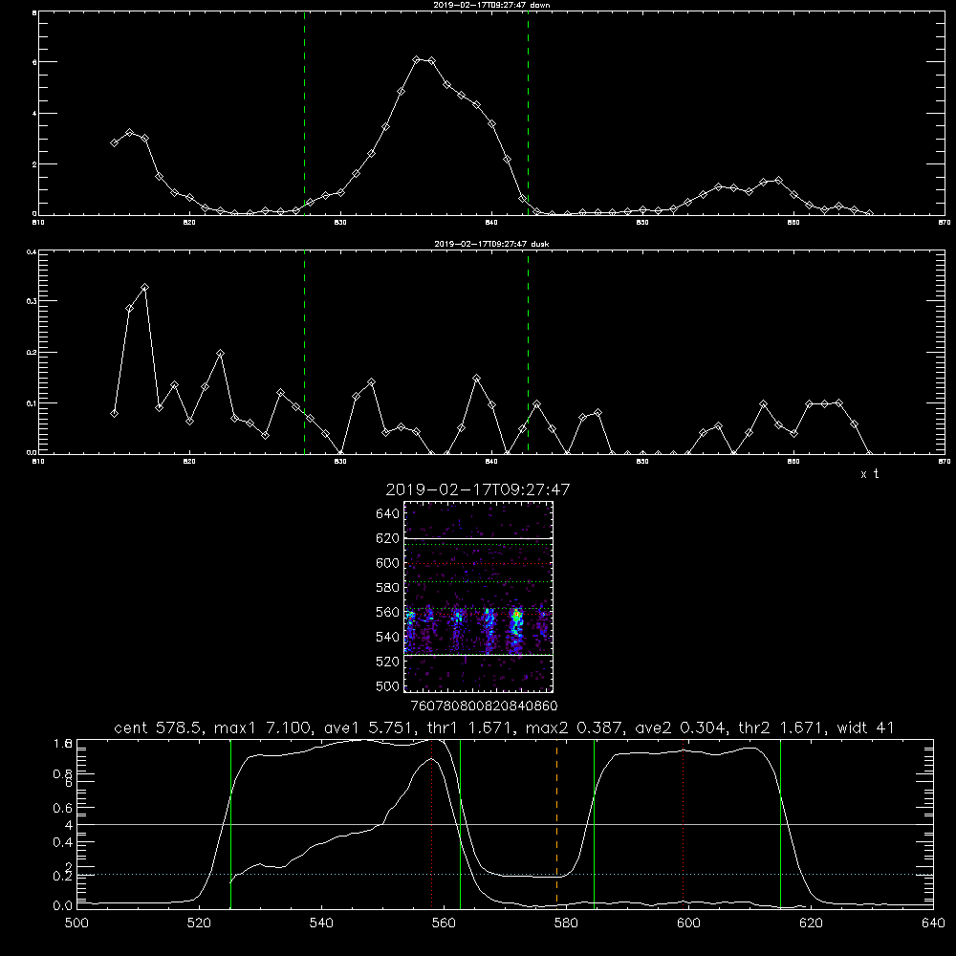Click the right green dashed line in dusk plot
The image size is (956, 956).
[x=528, y=353]
